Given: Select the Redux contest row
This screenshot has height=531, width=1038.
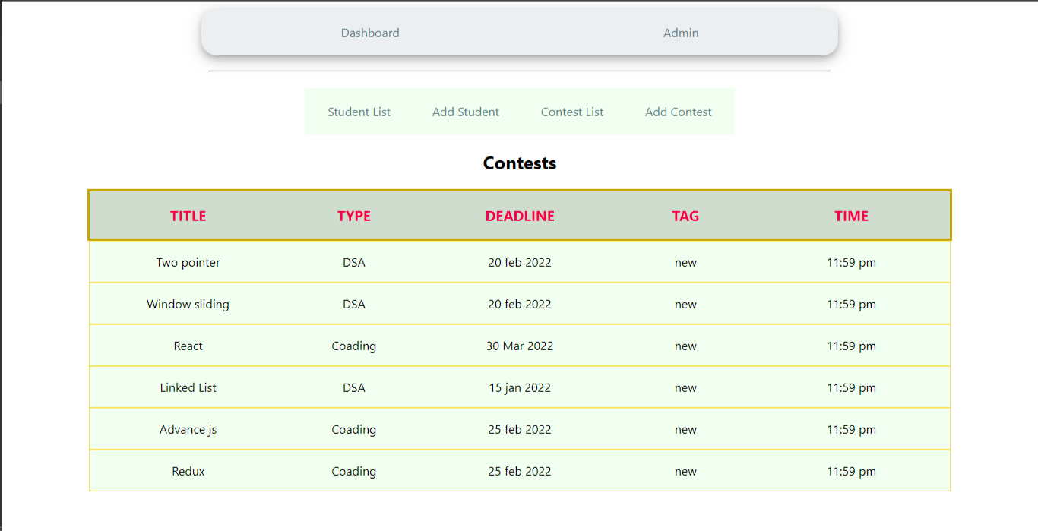Looking at the screenshot, I should [188, 471].
